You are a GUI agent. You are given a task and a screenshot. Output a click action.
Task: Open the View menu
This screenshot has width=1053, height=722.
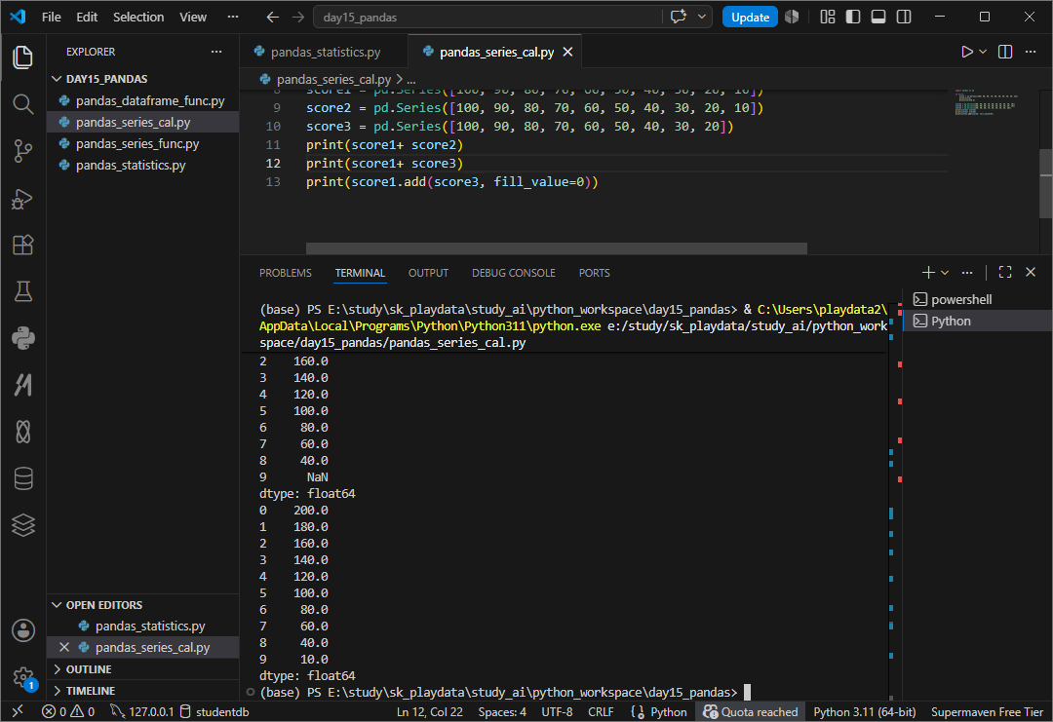[x=193, y=17]
